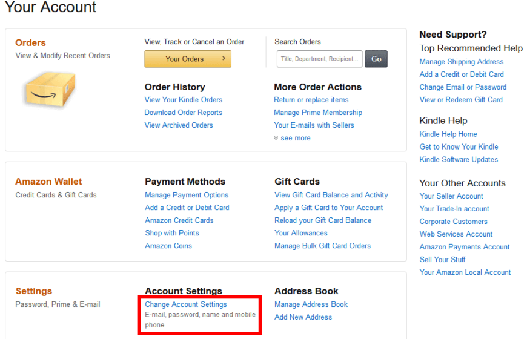Click the Search Orders input field

pyautogui.click(x=319, y=59)
